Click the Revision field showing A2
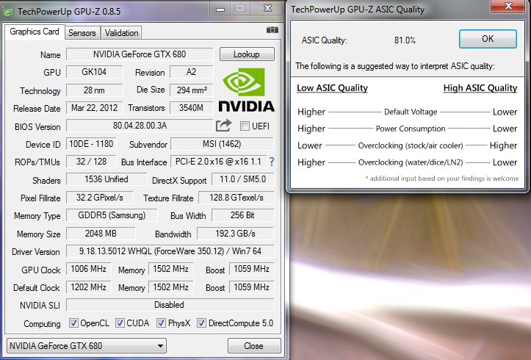 coord(192,72)
